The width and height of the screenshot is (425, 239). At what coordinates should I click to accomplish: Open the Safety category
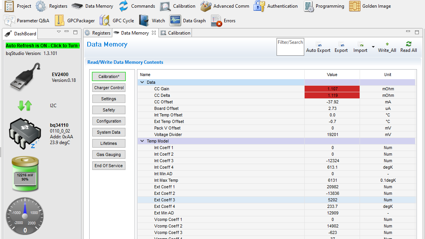109,110
